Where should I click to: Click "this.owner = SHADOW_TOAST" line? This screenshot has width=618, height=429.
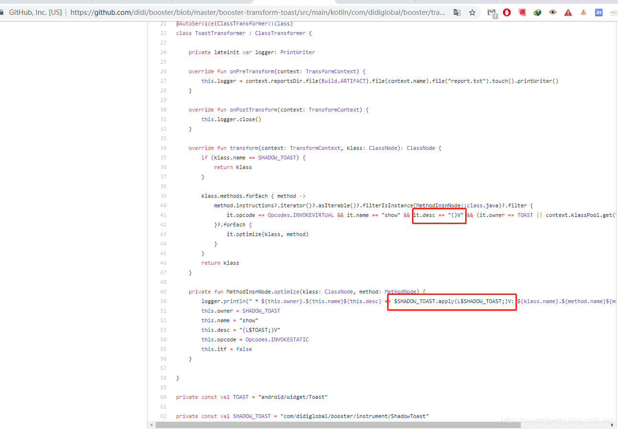click(241, 311)
